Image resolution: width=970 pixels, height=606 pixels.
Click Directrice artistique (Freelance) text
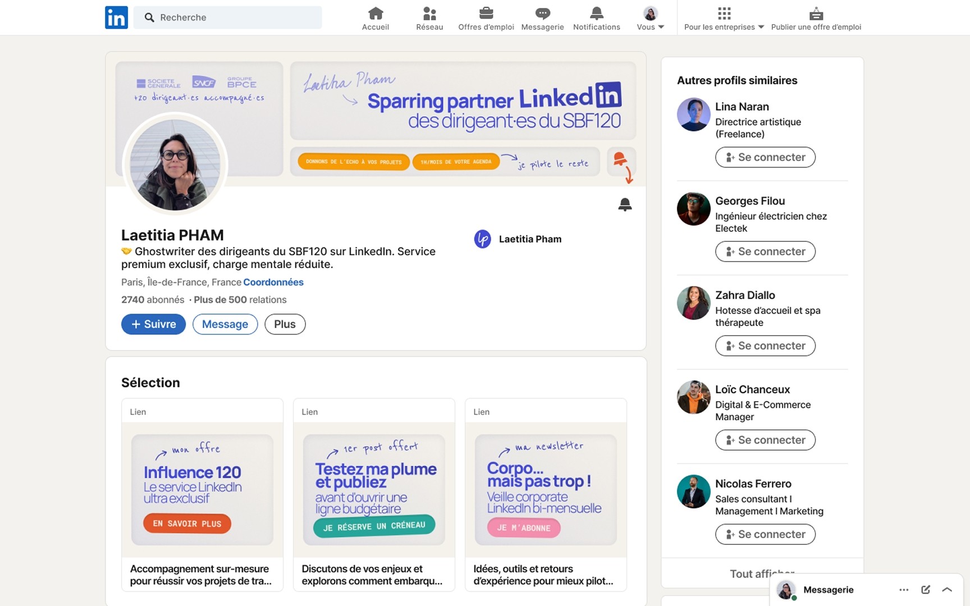pyautogui.click(x=758, y=128)
